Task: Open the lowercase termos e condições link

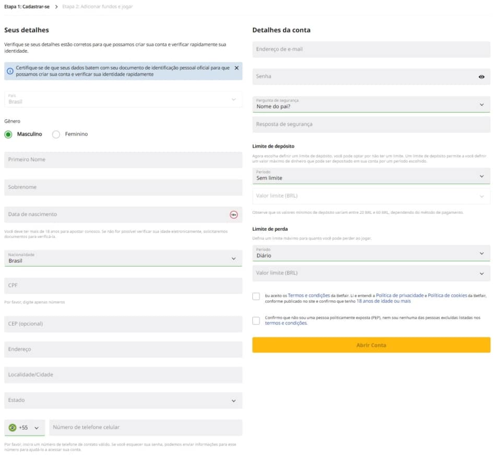Action: click(x=286, y=323)
